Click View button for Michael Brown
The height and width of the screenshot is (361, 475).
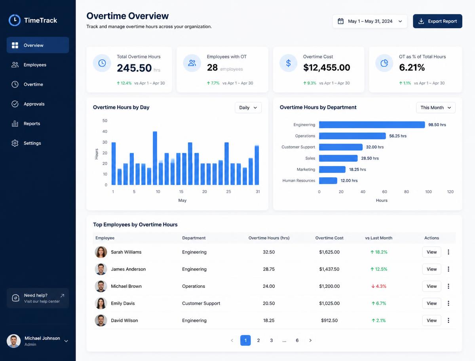click(431, 286)
